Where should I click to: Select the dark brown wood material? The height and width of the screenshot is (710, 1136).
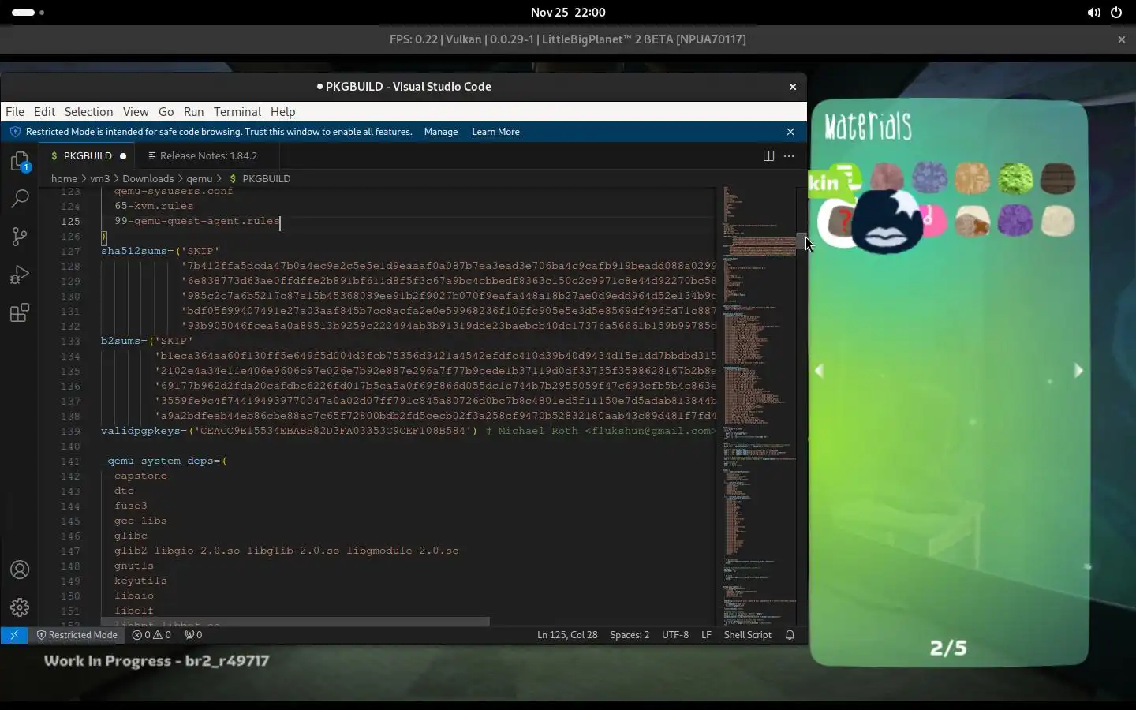tap(1058, 178)
